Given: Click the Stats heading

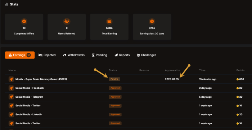Looking at the screenshot, I should [x=14, y=4].
